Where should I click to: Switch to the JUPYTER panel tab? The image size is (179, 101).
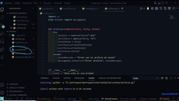tap(67, 78)
